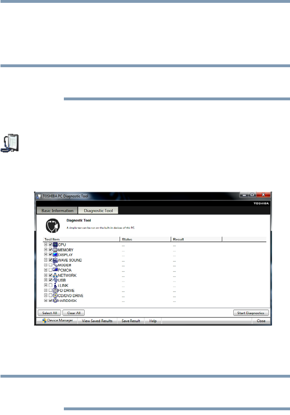This screenshot has width=290, height=415.
Task: Click the PC diagnostic stethoscope icon on page
Action: (10, 143)
